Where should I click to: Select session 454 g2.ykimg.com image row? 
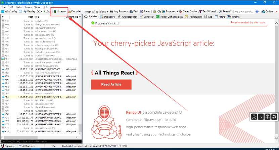click(40, 59)
